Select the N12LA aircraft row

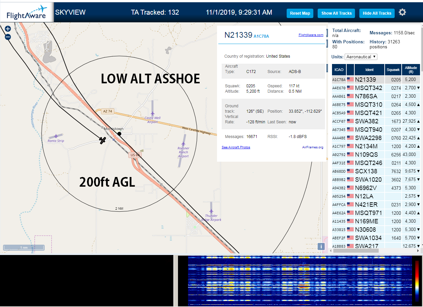tap(376, 196)
